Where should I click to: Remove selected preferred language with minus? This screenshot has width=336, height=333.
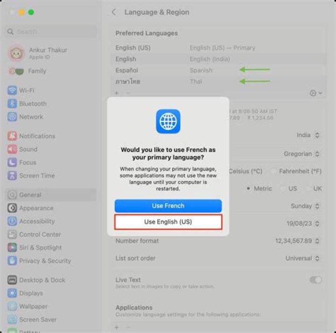point(128,93)
